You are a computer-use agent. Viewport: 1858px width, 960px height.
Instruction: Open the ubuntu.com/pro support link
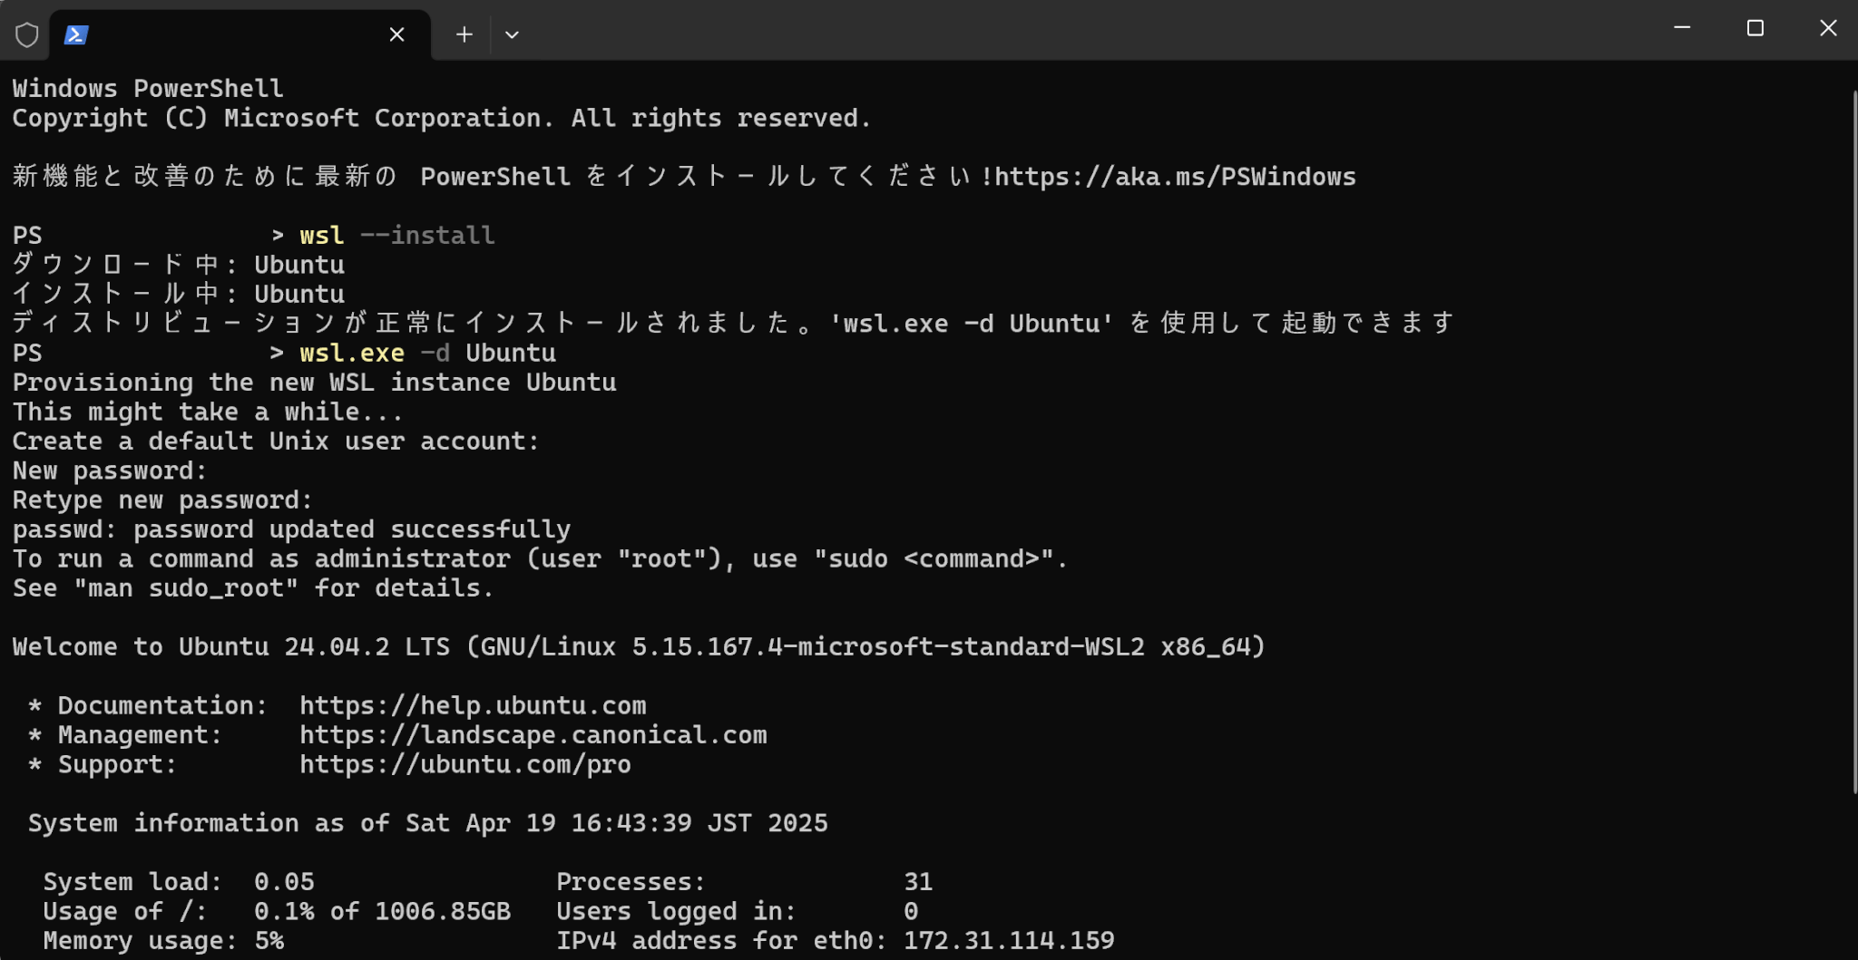(x=465, y=764)
